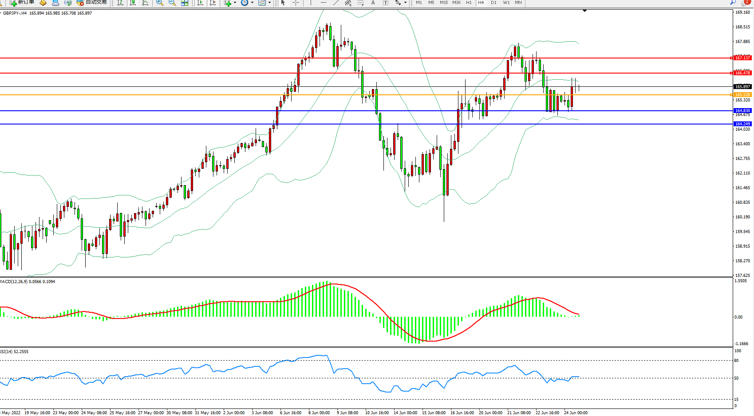The height and width of the screenshot is (416, 754).
Task: Click the New Order button
Action: tap(22, 2)
